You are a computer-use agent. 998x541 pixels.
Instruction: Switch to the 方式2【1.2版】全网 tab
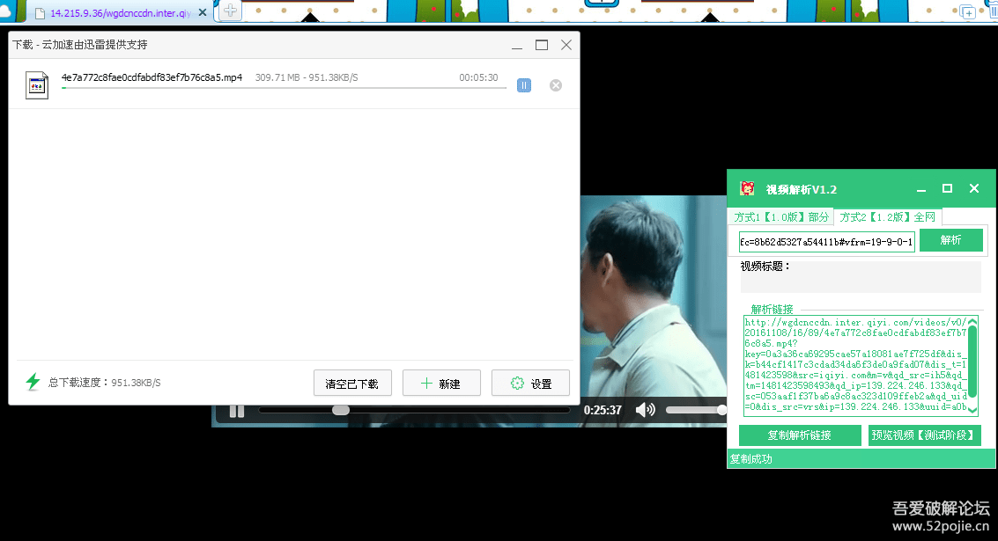point(887,216)
